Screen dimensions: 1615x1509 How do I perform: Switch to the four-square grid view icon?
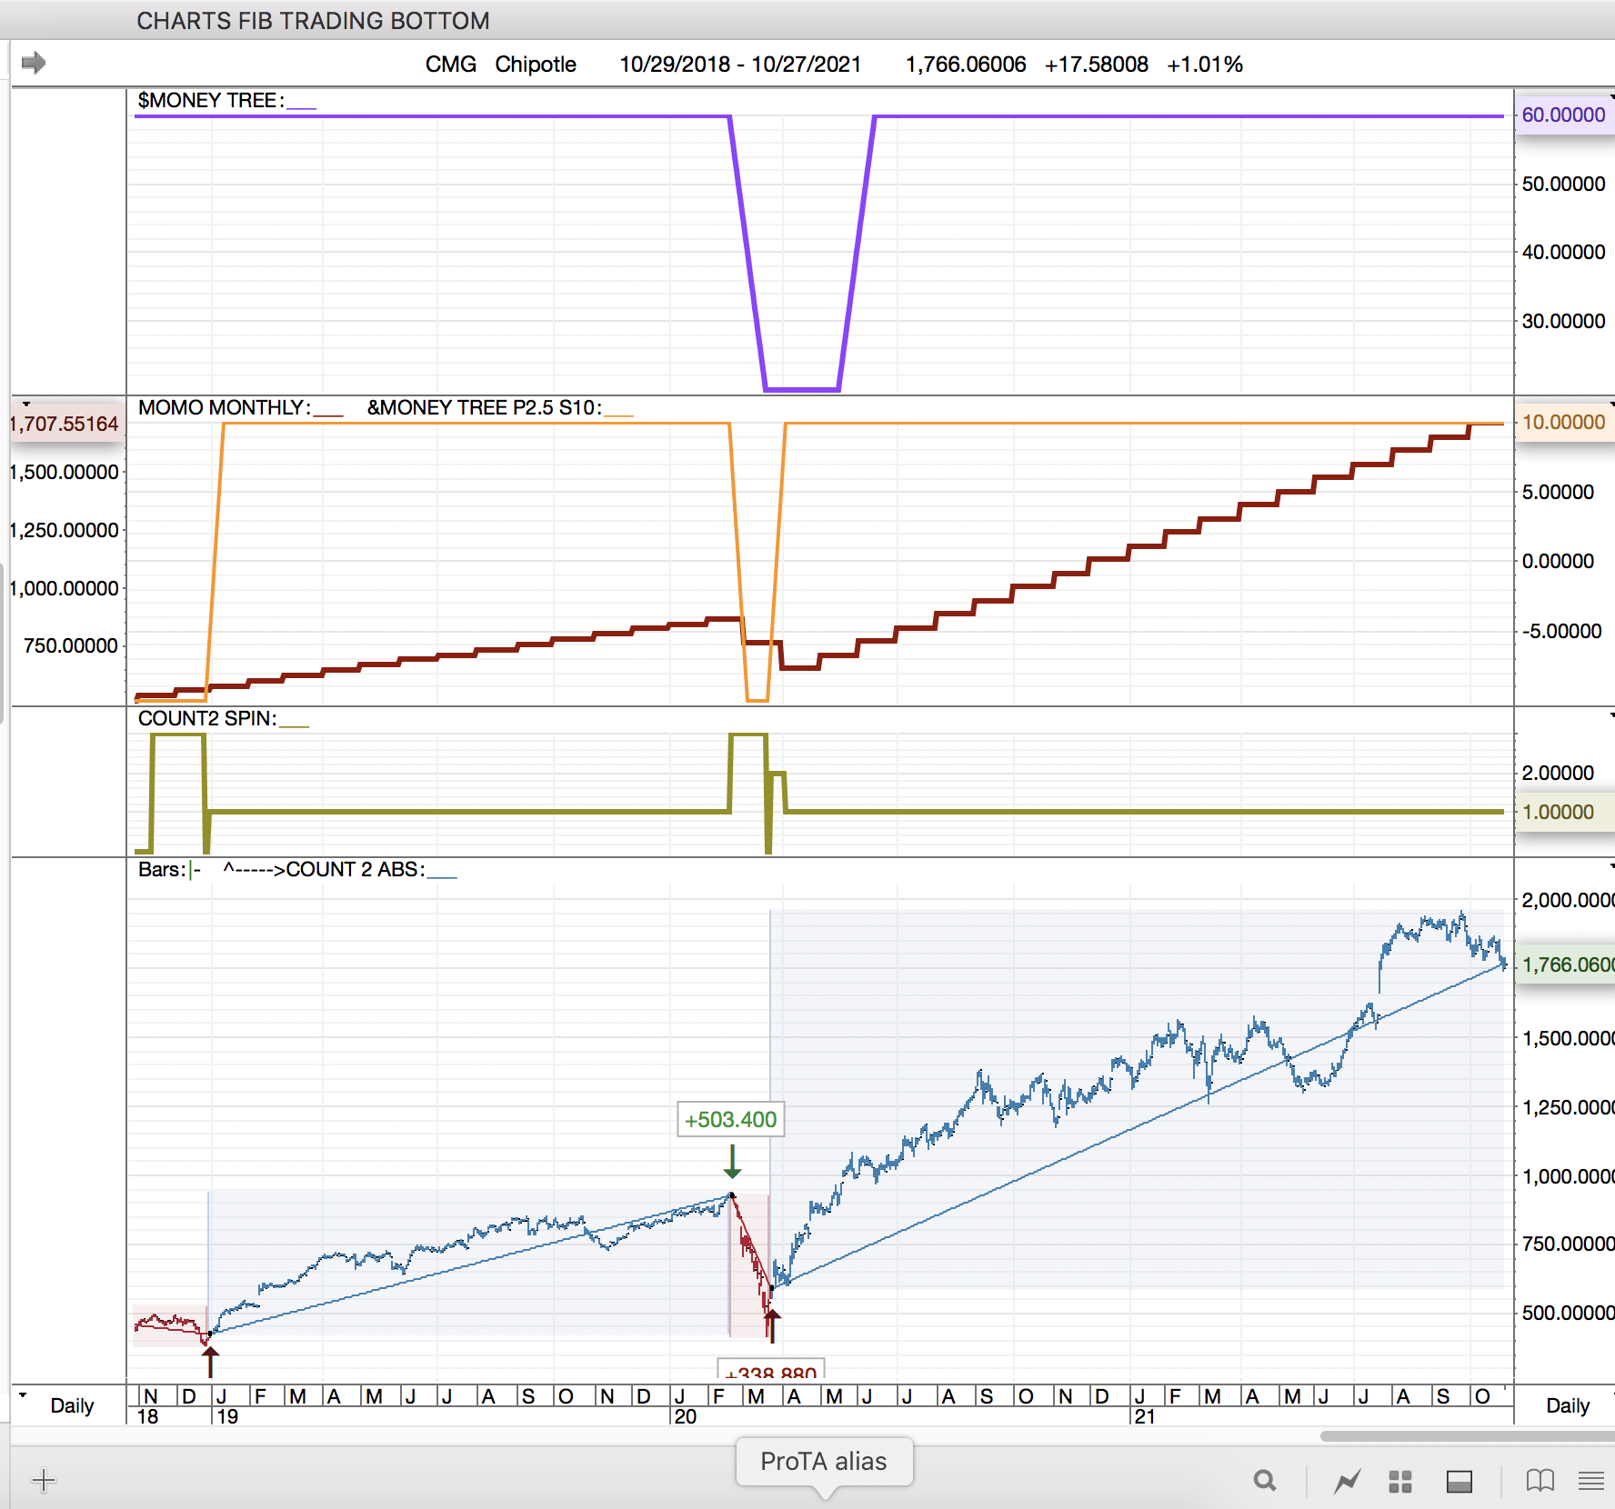coord(1400,1482)
